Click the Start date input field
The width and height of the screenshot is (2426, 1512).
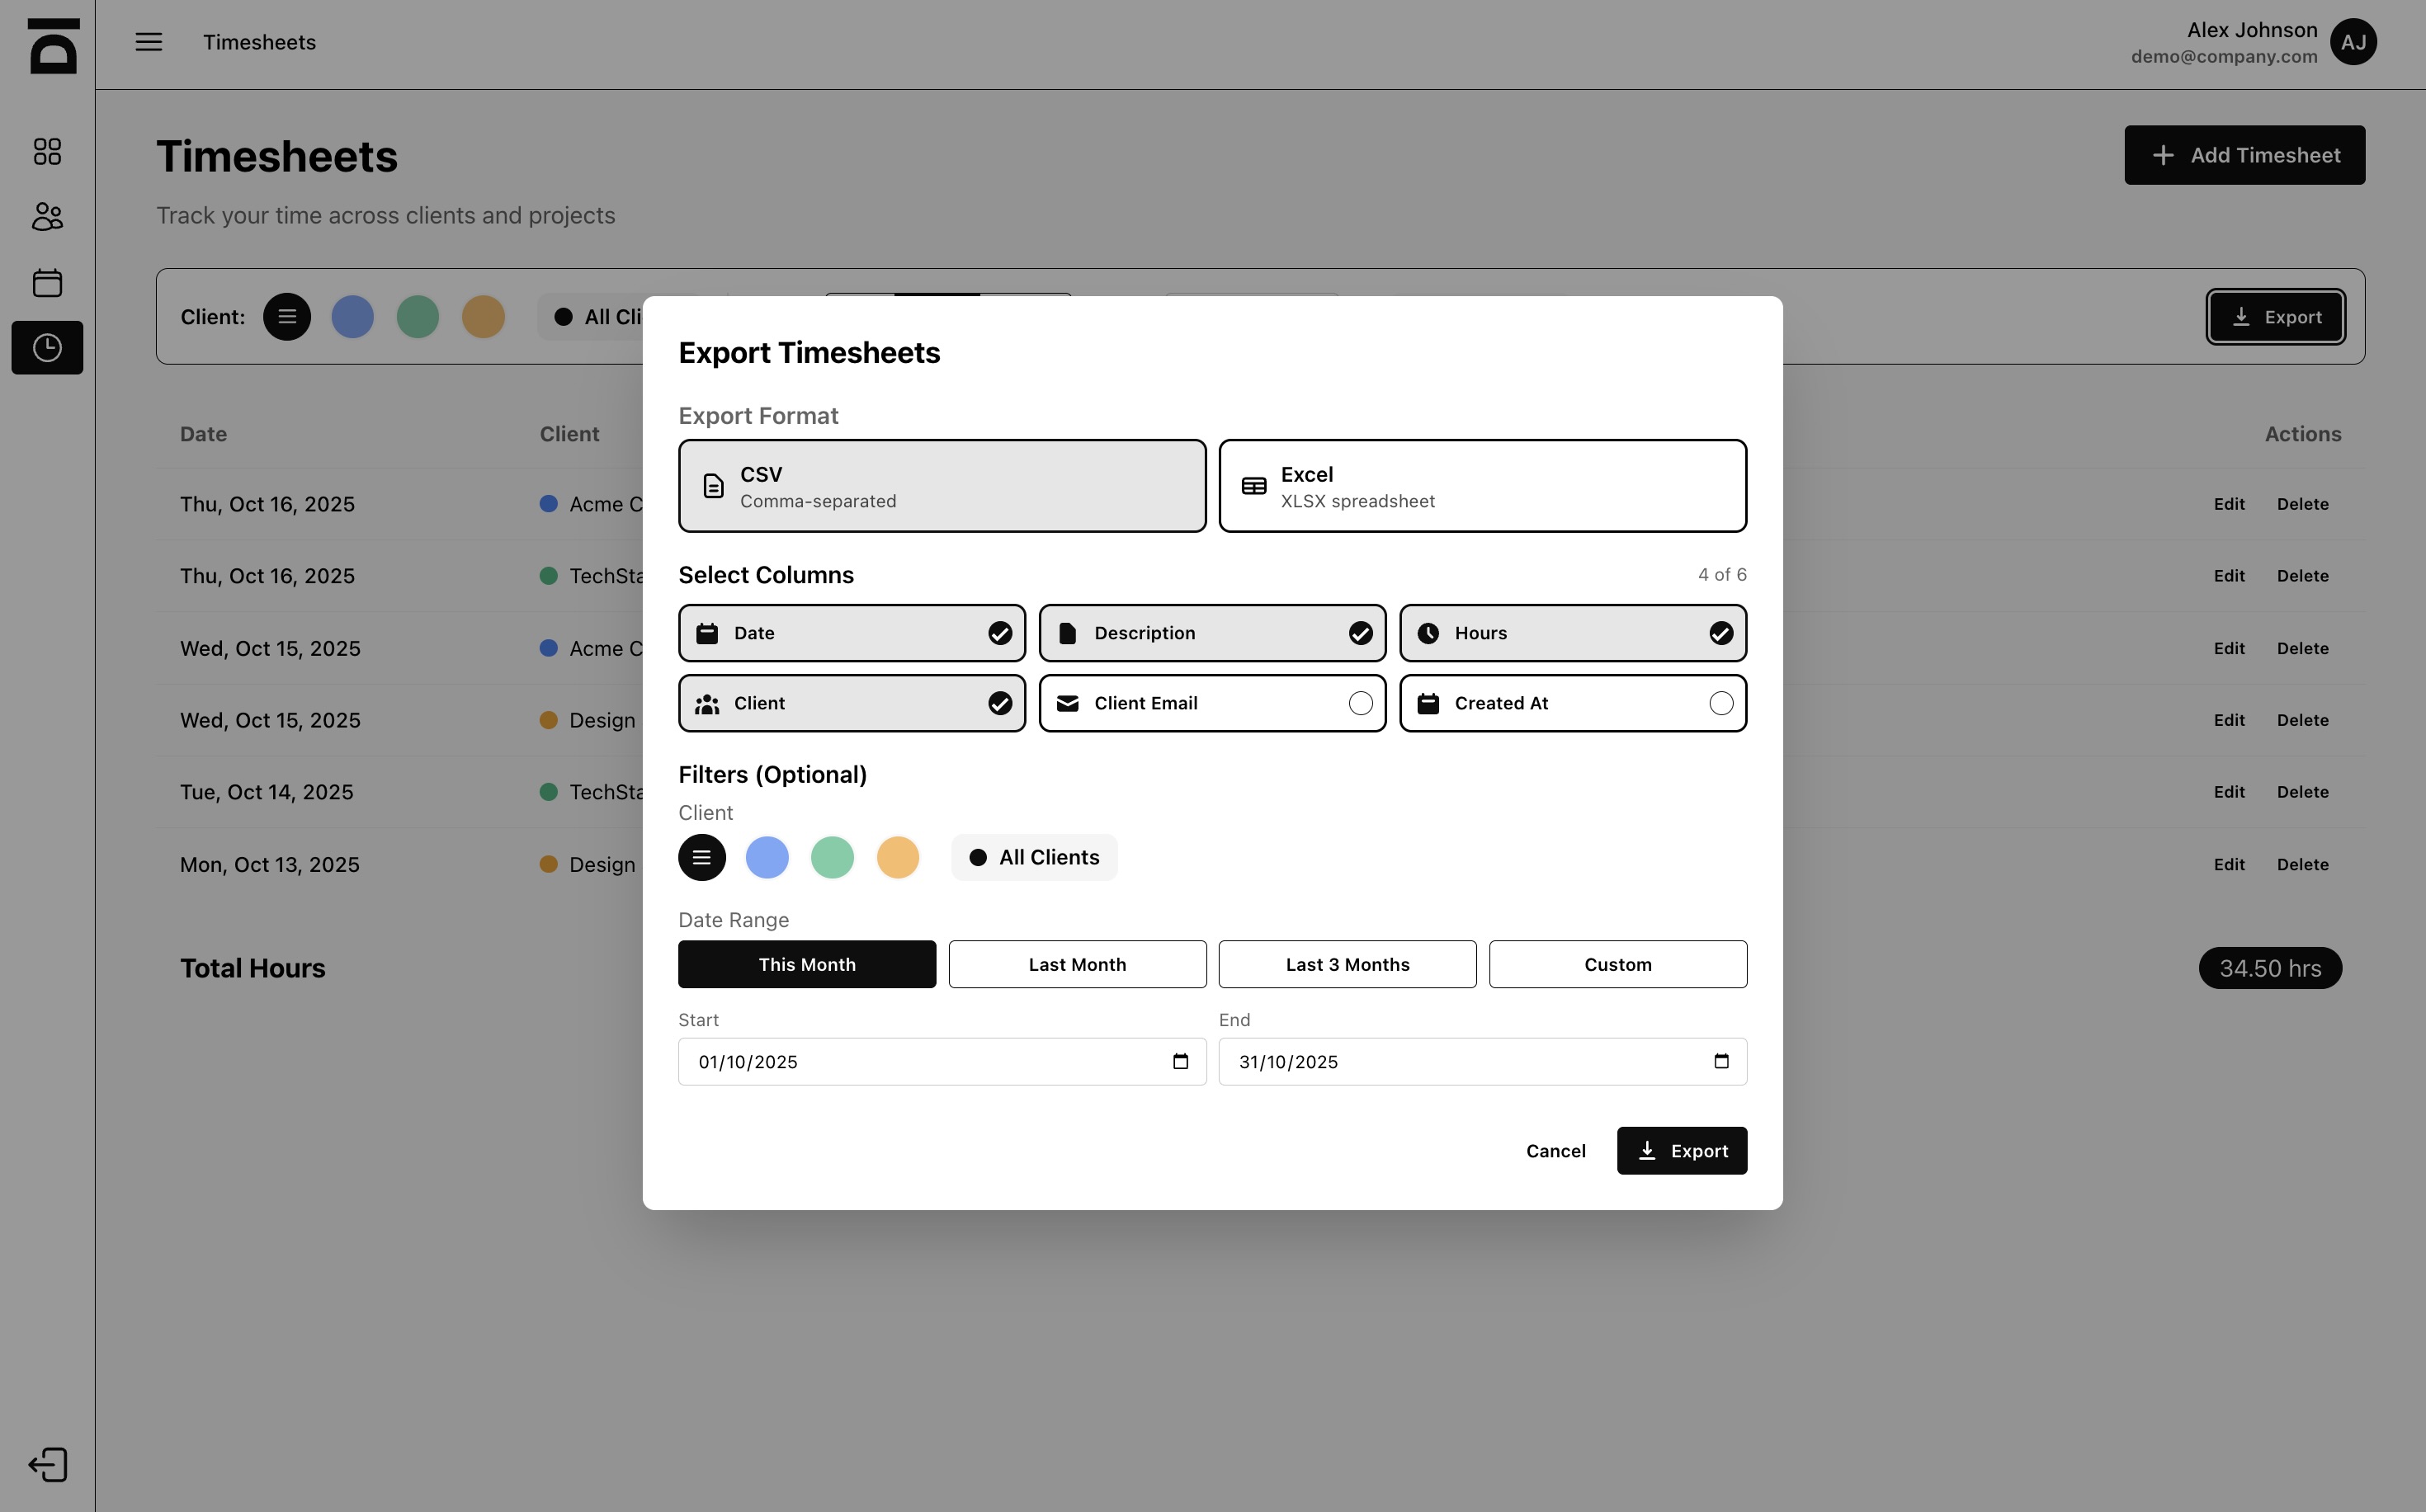coord(900,1062)
